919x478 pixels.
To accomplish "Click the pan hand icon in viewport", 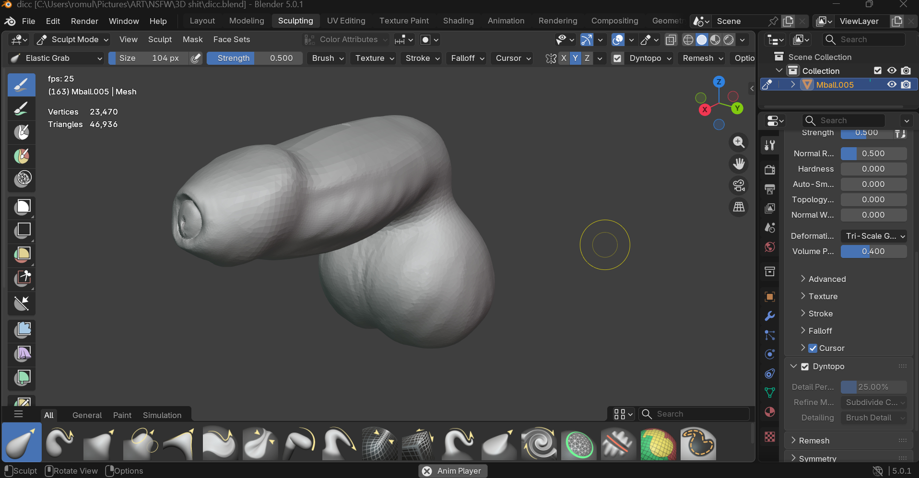I will [739, 164].
